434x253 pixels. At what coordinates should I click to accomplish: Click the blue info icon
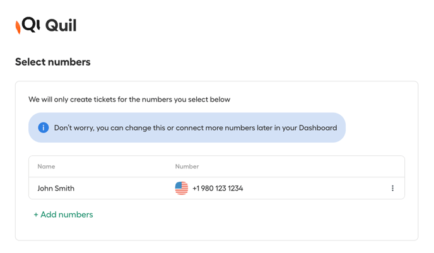(x=44, y=127)
